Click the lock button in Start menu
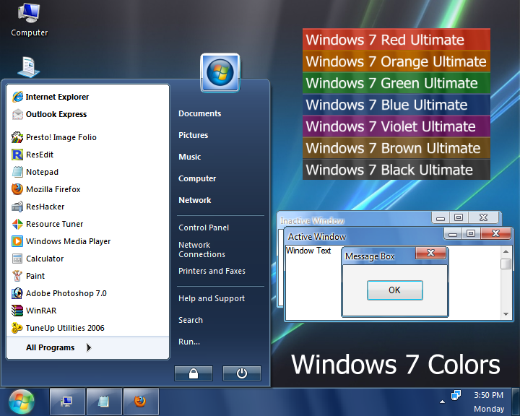This screenshot has width=520, height=416. point(194,373)
